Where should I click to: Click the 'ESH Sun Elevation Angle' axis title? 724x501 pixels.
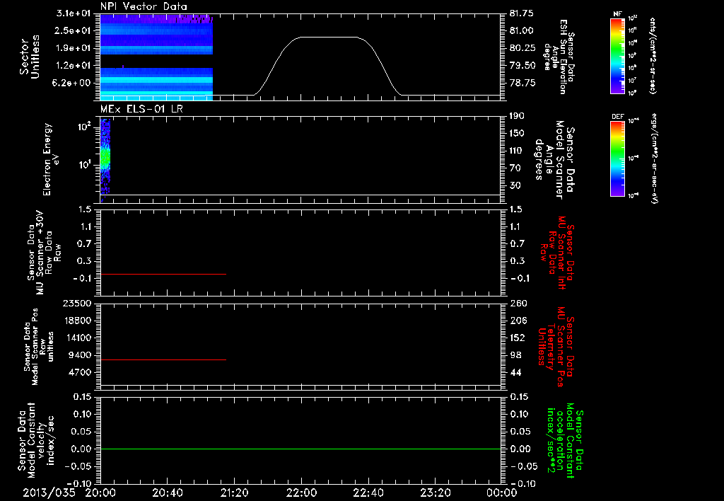click(559, 57)
